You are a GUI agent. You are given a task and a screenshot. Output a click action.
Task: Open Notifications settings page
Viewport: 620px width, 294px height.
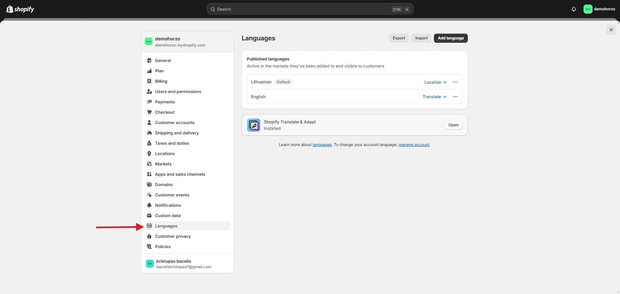[x=168, y=205]
